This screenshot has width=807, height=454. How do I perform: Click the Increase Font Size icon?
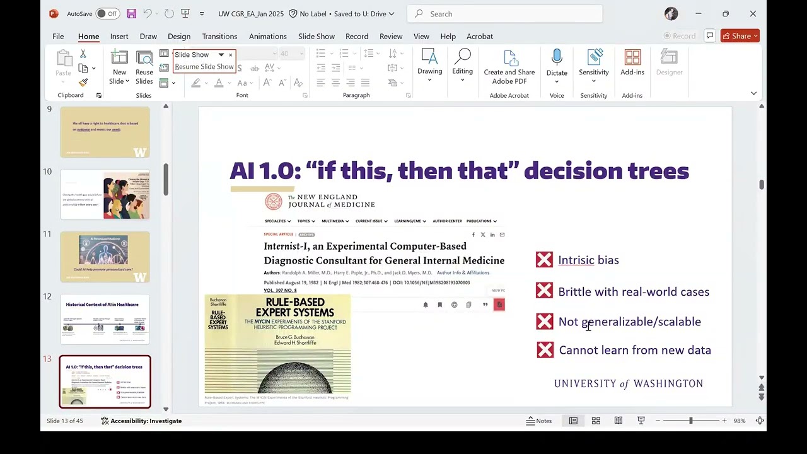[267, 83]
